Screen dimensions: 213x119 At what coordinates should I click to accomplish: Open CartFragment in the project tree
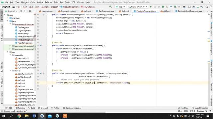tap(24, 27)
